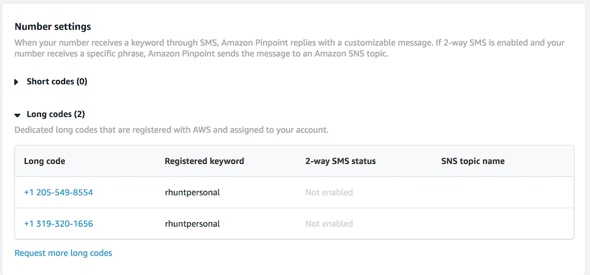Click empty SNS topic cell for 319-320-1656
The width and height of the screenshot is (590, 275).
(x=501, y=224)
